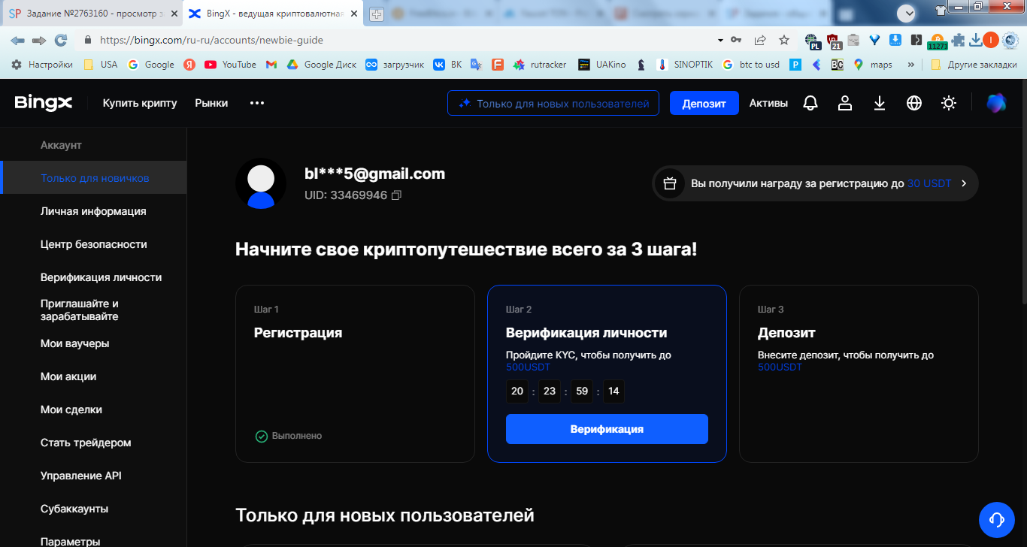Viewport: 1027px width, 547px height.
Task: Open the extensions puzzle icon
Action: [958, 40]
